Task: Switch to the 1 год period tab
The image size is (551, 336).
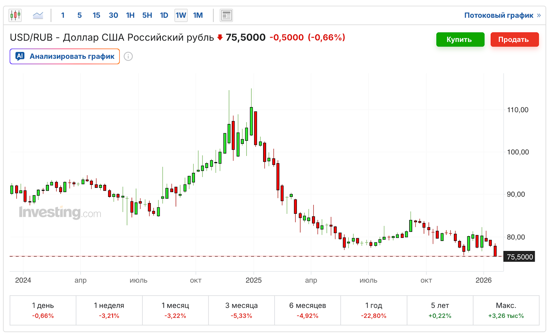Action: [x=374, y=310]
